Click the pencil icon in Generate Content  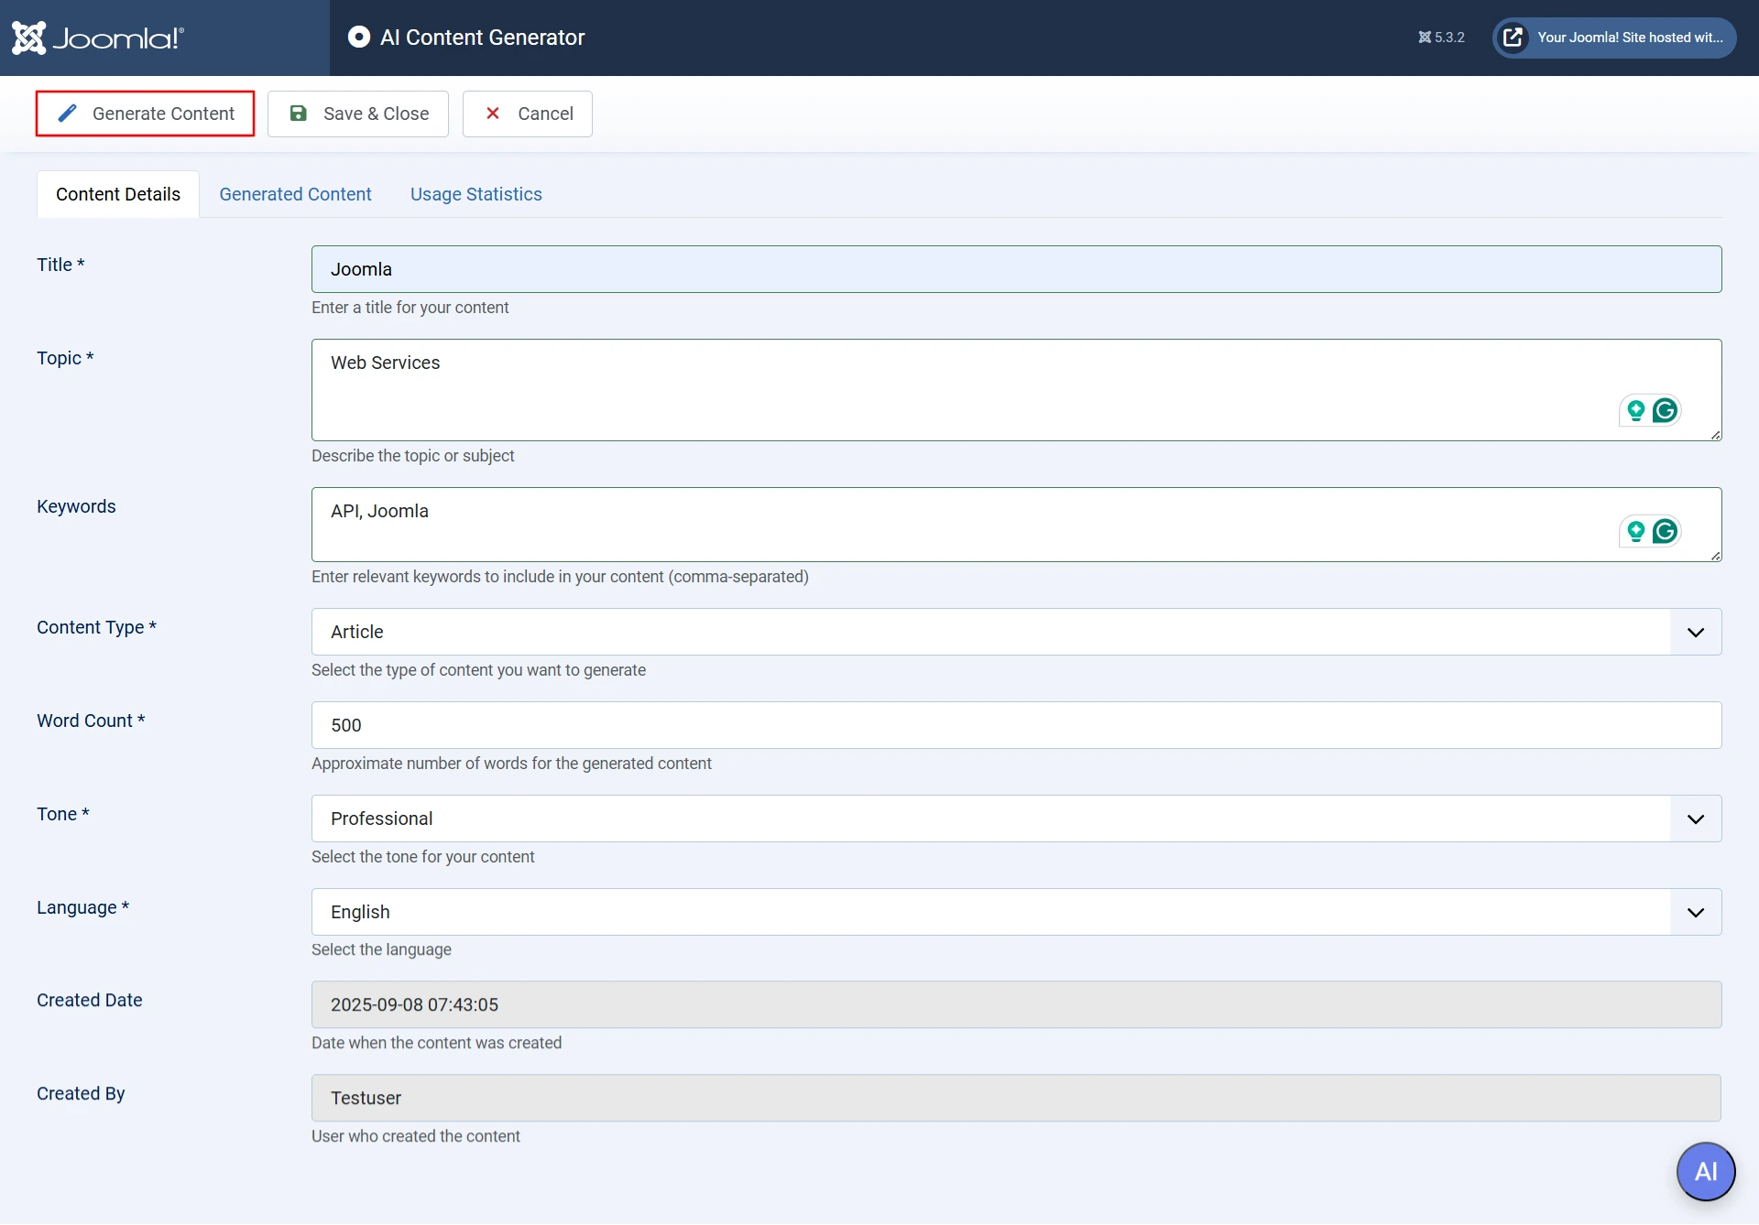click(67, 114)
